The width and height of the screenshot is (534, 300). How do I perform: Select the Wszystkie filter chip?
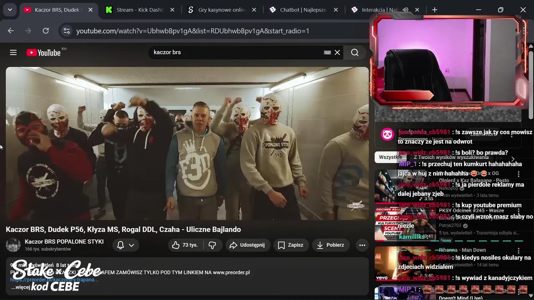point(390,157)
